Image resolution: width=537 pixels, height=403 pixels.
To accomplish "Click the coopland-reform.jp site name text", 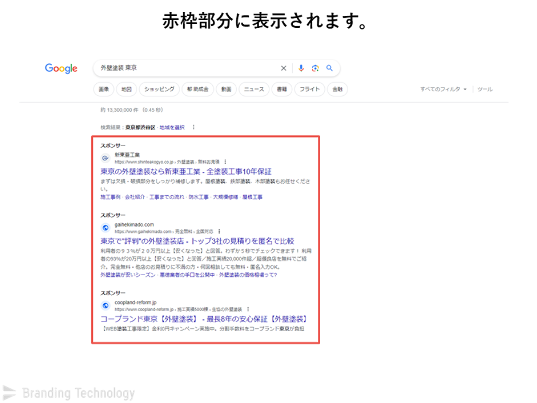I will coord(136,303).
